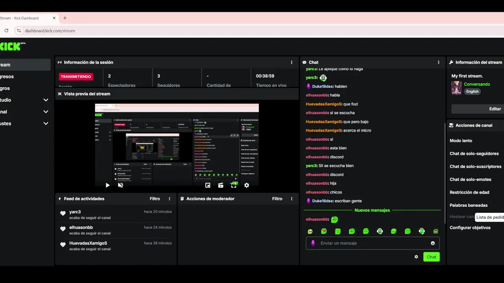The width and height of the screenshot is (504, 283).
Task: Expand the canal sidebar chevron
Action: (x=46, y=112)
